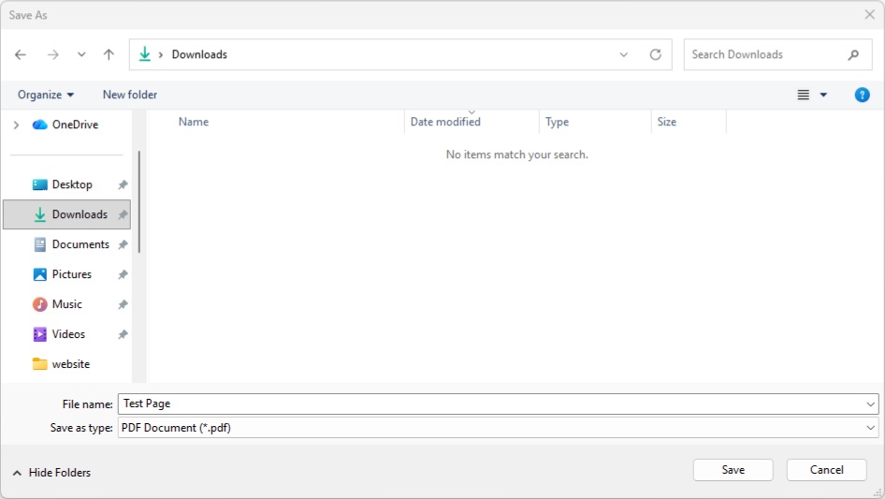
Task: Click the pin icon beside Pictures
Action: [123, 274]
